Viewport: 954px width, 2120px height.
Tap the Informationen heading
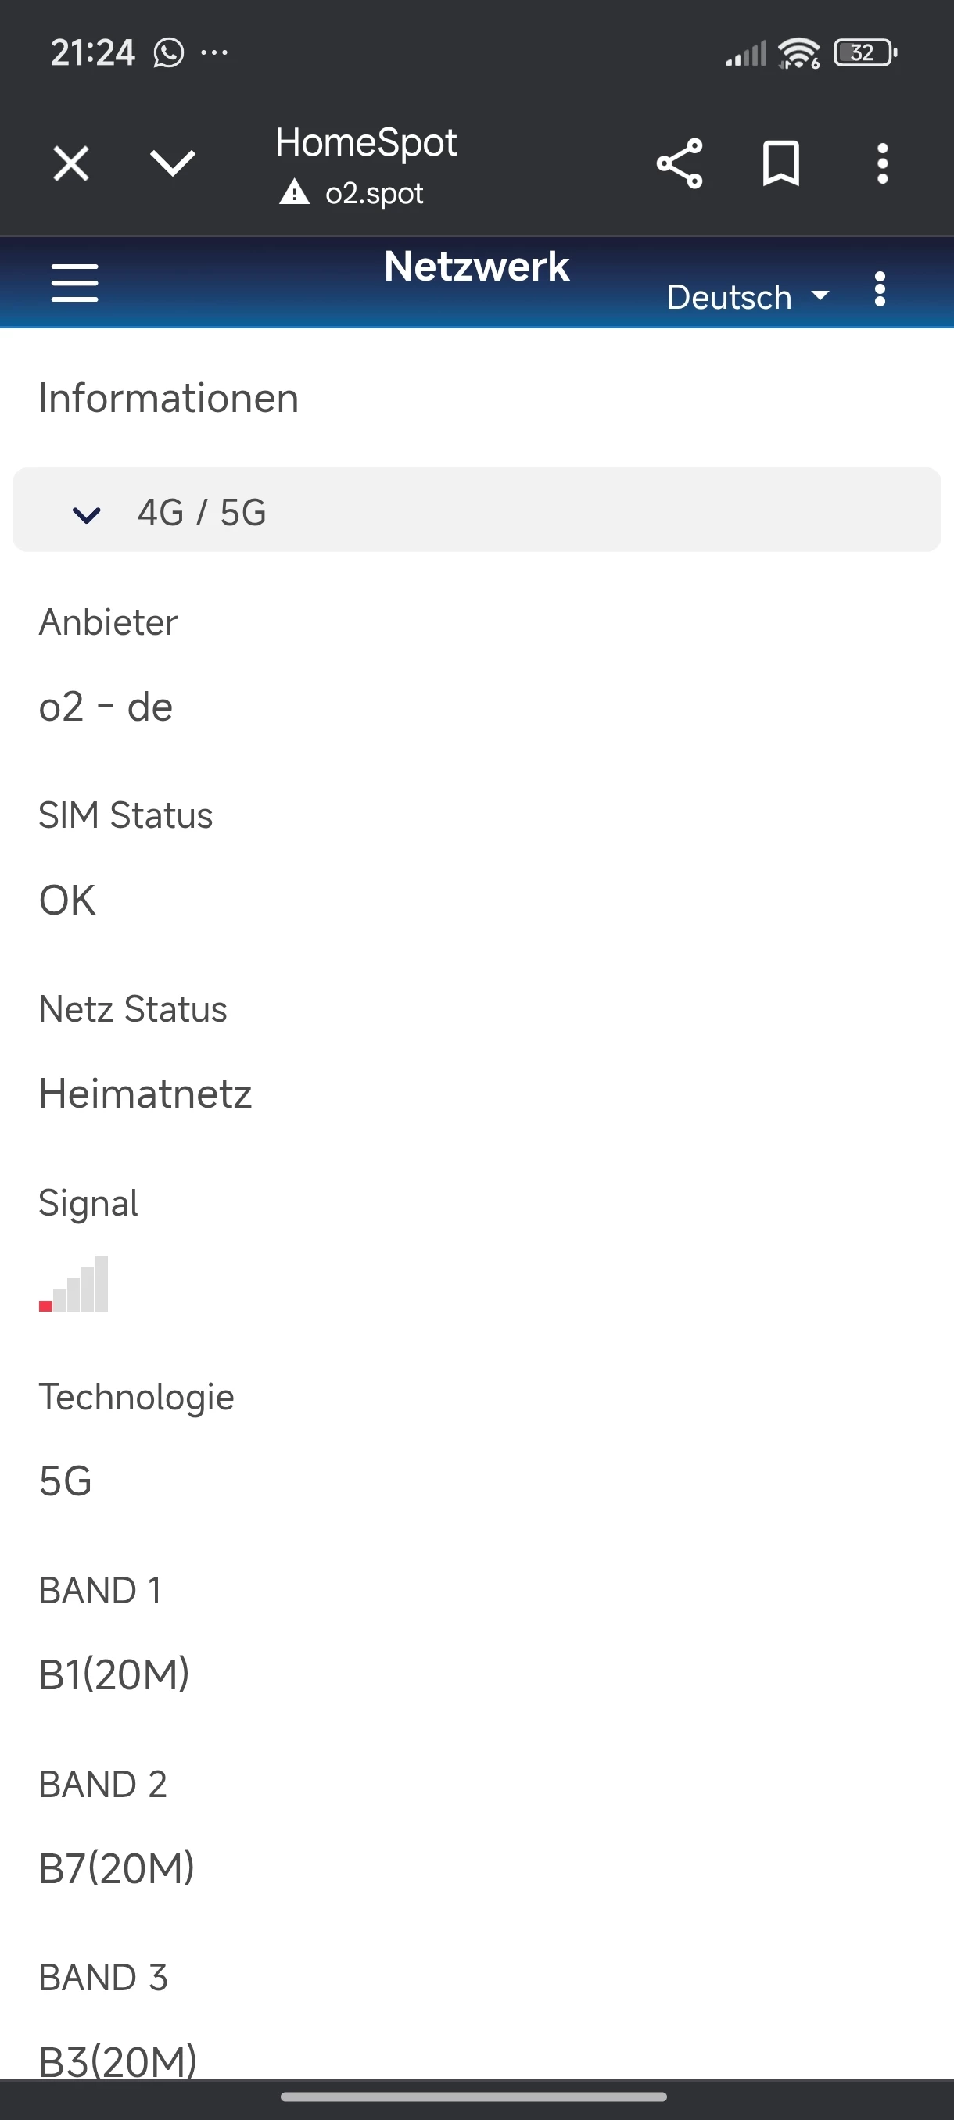(x=169, y=399)
